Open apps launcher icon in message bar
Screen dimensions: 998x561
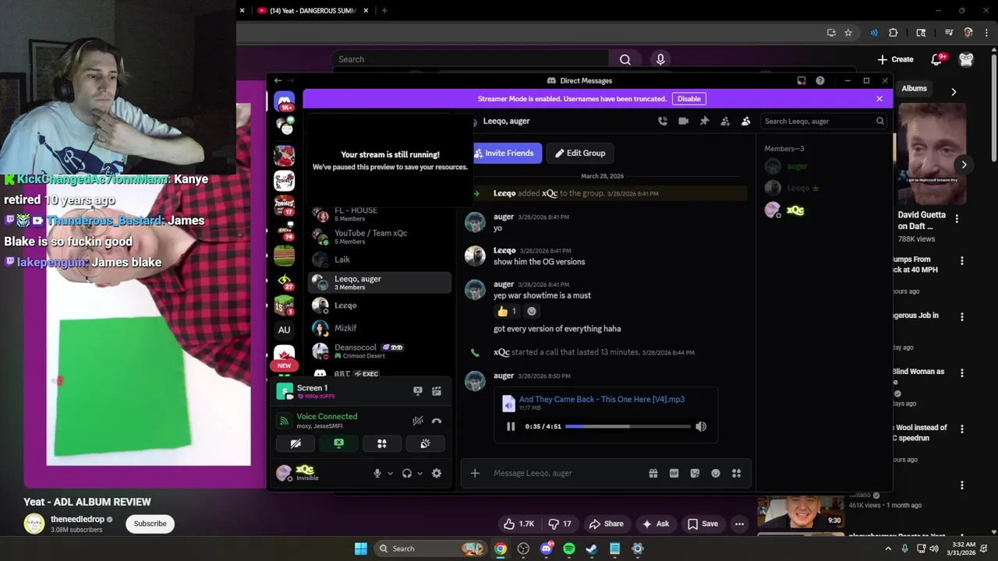pos(736,473)
